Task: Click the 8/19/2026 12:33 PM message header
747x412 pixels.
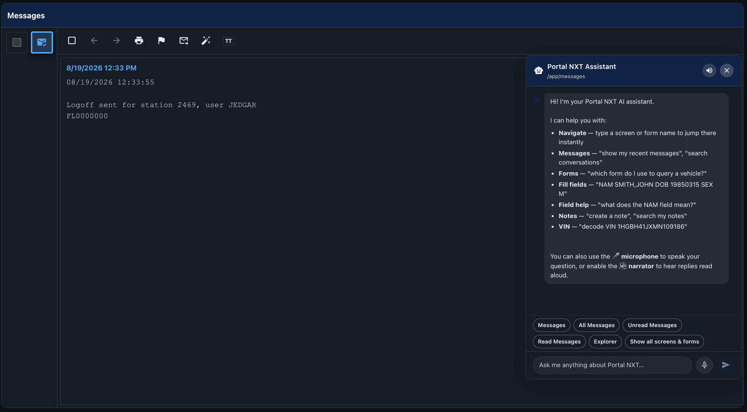Action: [x=101, y=68]
